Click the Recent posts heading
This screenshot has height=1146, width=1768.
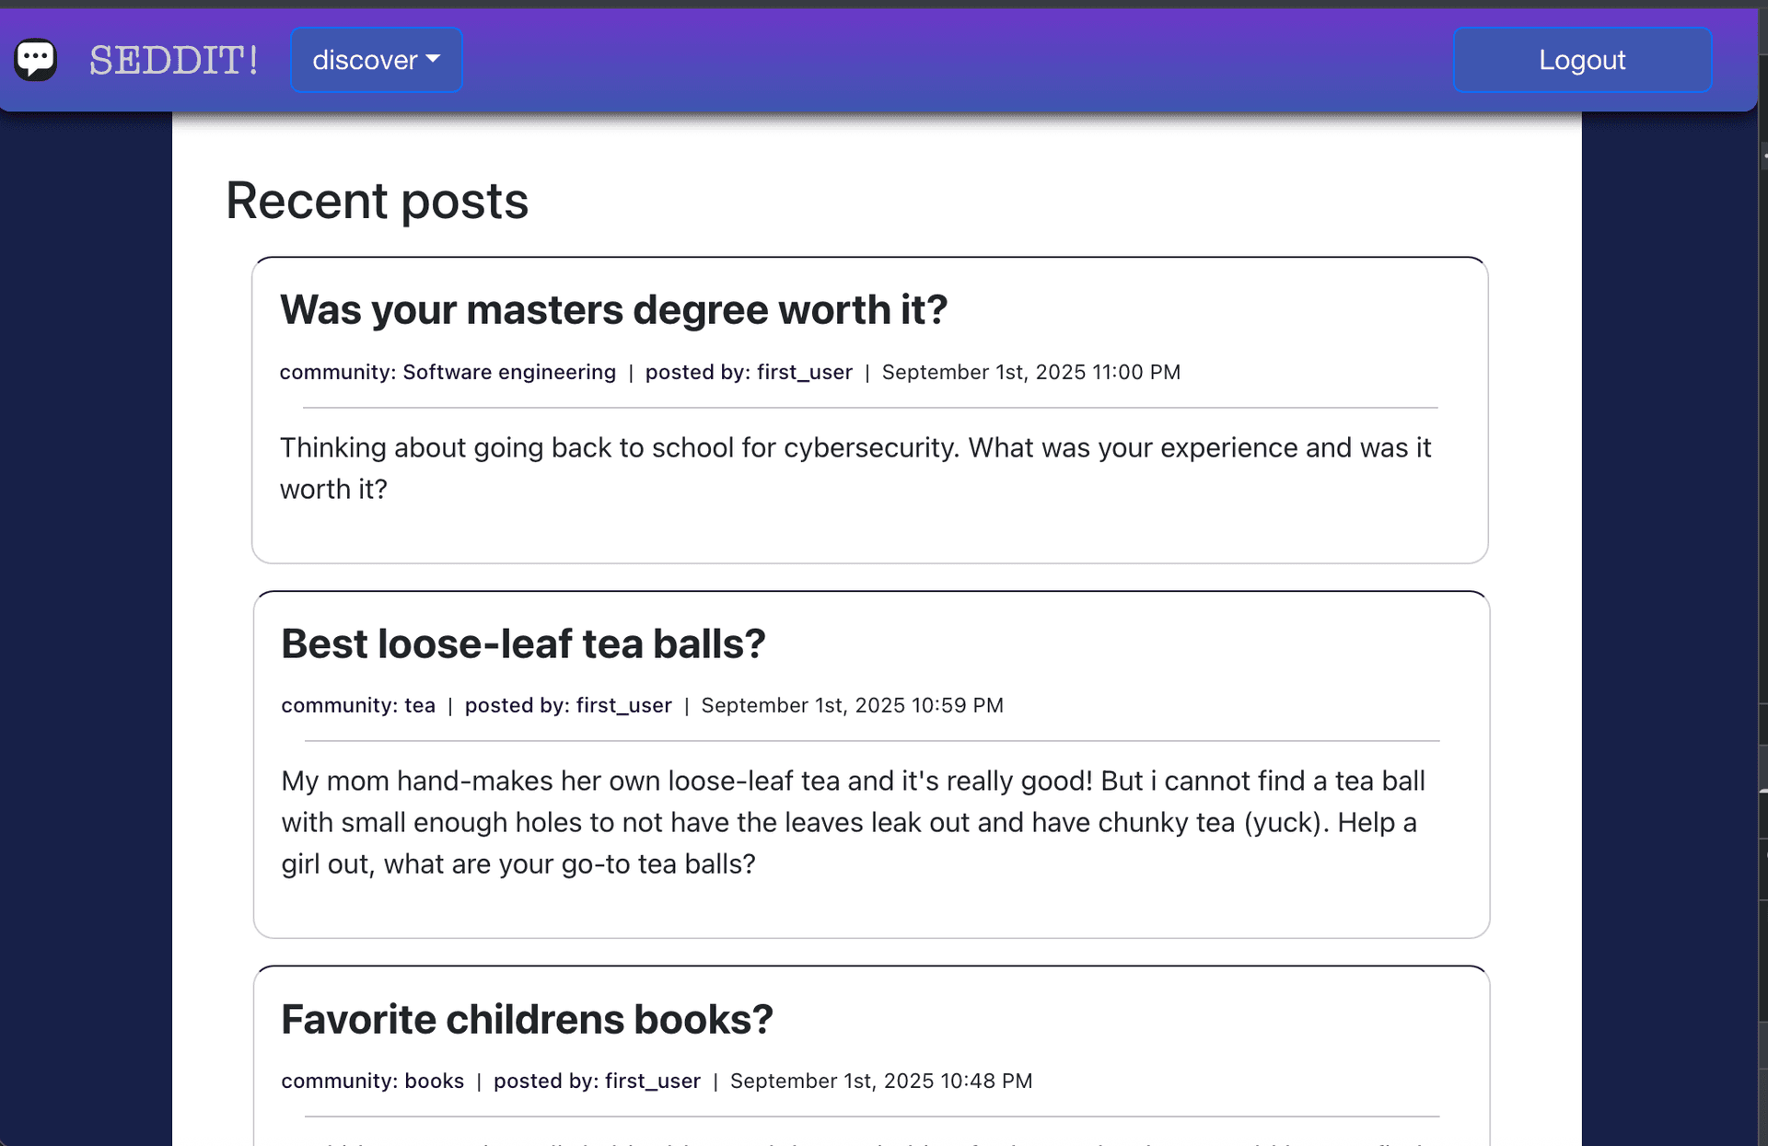(x=377, y=201)
